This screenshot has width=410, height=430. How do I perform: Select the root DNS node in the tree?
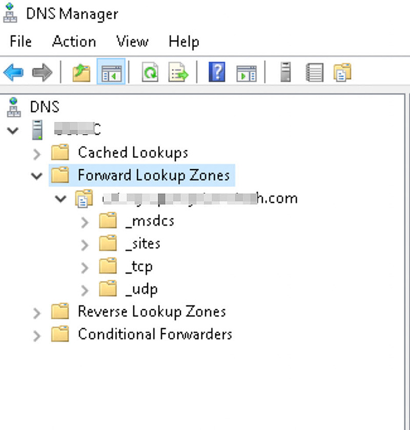[45, 107]
